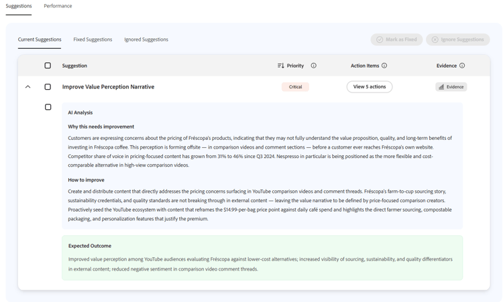Show the Action Items info icon
This screenshot has height=302, width=503.
[384, 66]
